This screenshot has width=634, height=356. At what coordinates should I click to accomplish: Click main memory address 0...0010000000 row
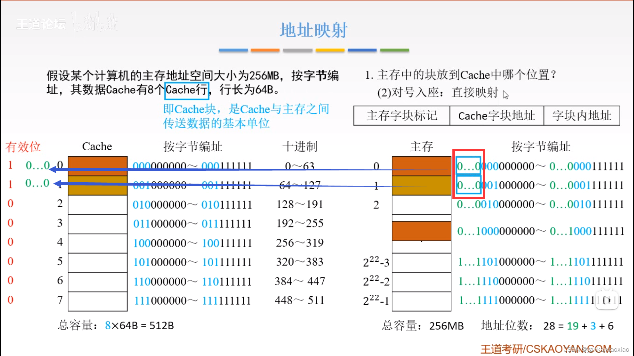pos(540,204)
